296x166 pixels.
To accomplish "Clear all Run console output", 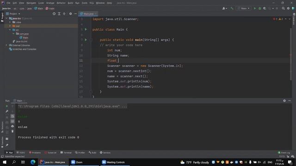I will point(12,131).
